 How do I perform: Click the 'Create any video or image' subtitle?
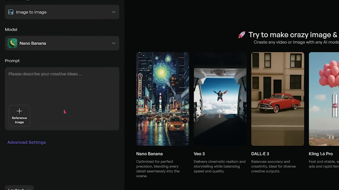tap(296, 42)
